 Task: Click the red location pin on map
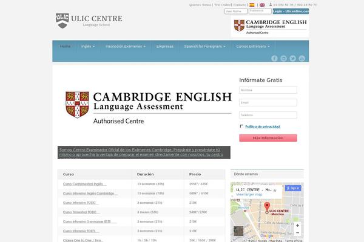tap(267, 208)
